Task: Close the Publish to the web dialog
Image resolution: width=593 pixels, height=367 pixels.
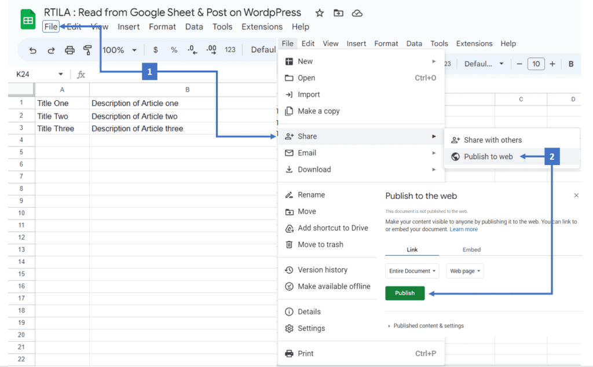Action: (x=576, y=196)
